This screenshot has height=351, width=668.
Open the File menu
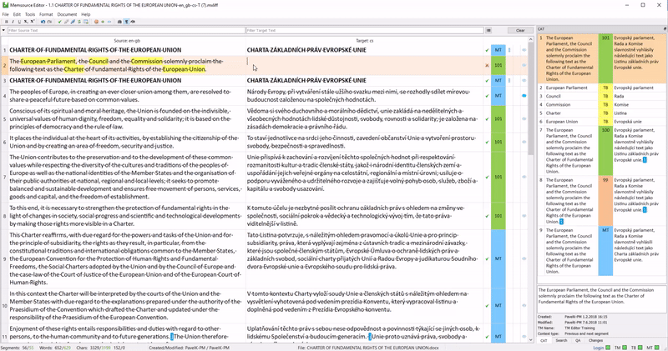pyautogui.click(x=5, y=14)
